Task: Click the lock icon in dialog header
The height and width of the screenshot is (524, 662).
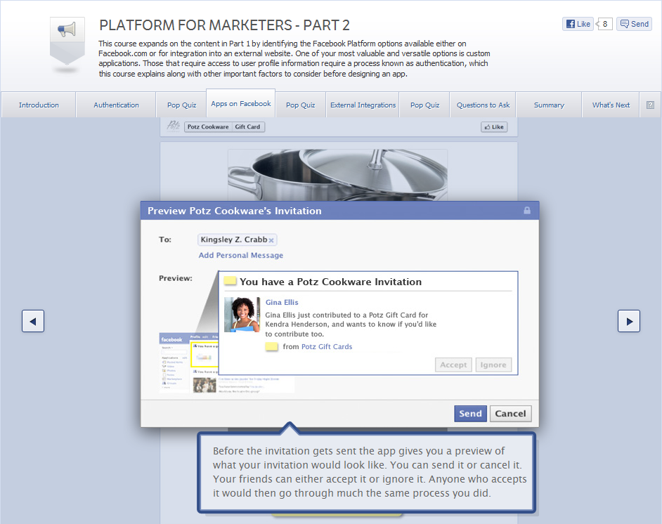Action: (527, 210)
